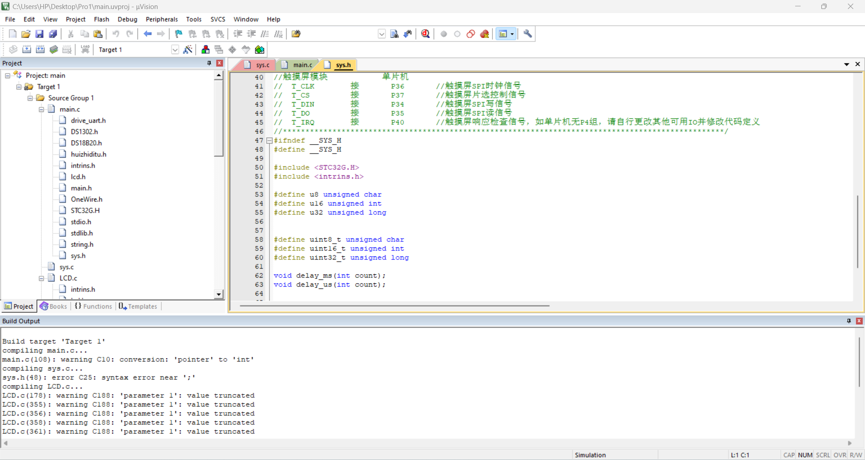The height and width of the screenshot is (460, 865).
Task: Select DS18B20.h in project tree
Action: (86, 143)
